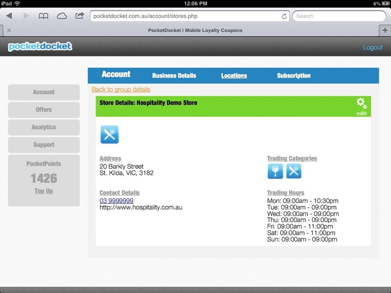391x293 pixels.
Task: Click the 03 9999999 phone link
Action: coord(116,201)
